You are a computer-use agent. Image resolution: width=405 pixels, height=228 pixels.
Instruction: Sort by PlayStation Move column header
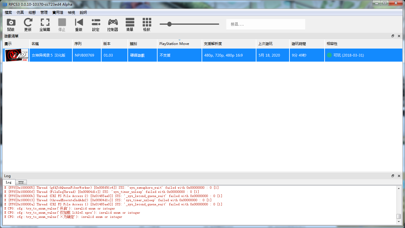[x=180, y=44]
